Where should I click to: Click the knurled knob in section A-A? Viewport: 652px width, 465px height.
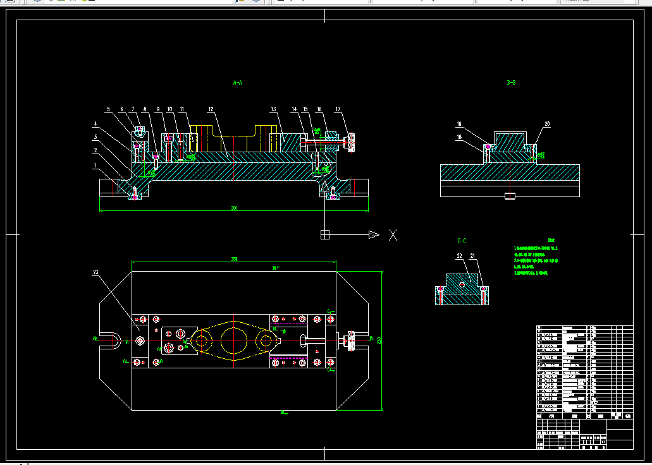[x=352, y=143]
